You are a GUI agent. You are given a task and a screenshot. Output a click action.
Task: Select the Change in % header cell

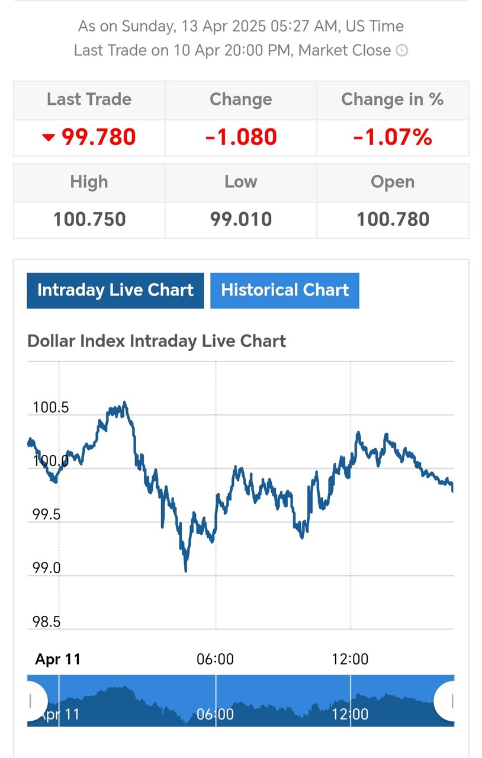click(x=393, y=99)
